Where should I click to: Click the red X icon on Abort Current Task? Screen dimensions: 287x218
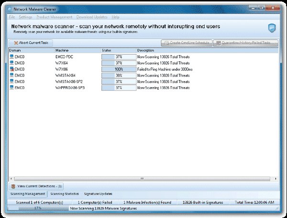click(16, 43)
